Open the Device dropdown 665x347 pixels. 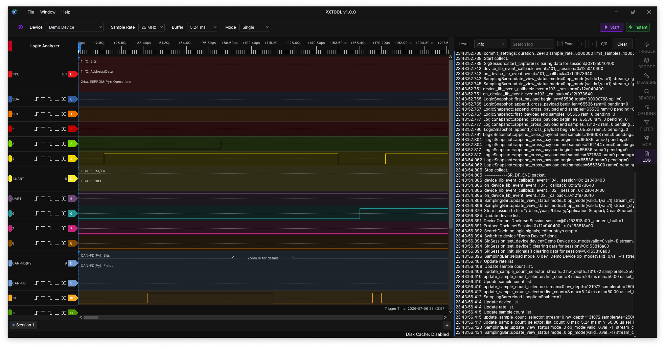[75, 27]
